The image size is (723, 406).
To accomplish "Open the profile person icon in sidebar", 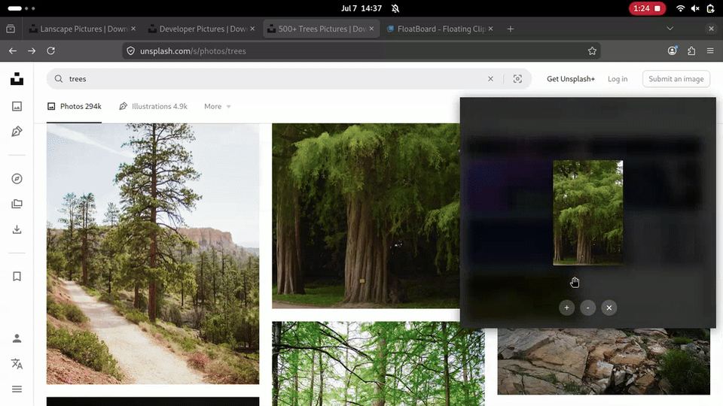I will [x=17, y=338].
